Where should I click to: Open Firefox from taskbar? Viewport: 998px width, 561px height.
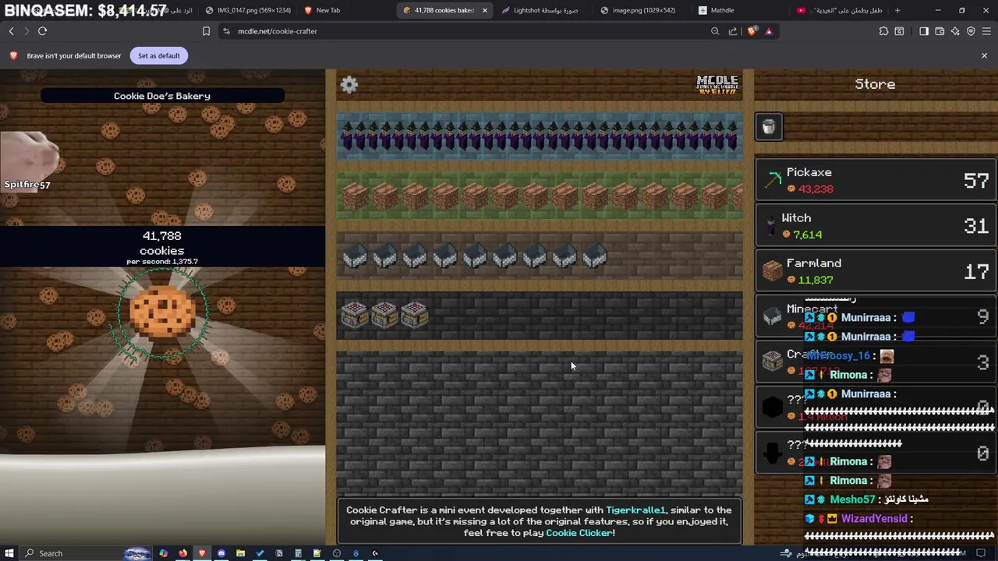182,553
